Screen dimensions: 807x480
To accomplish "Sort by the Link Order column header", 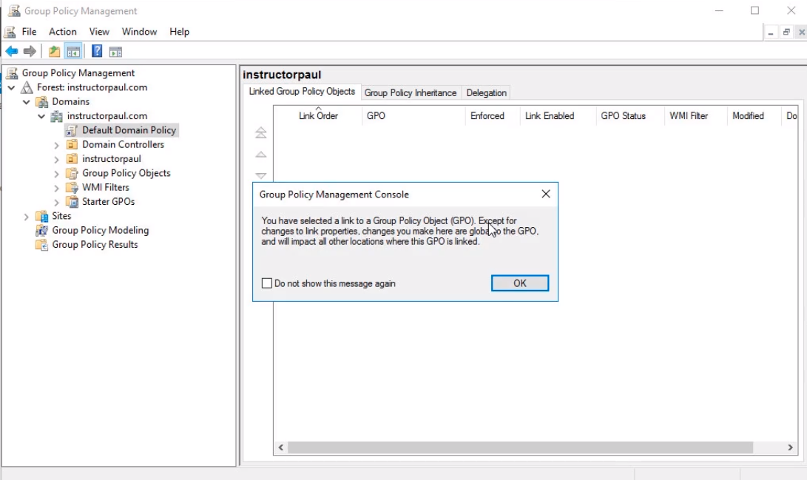I will [318, 116].
